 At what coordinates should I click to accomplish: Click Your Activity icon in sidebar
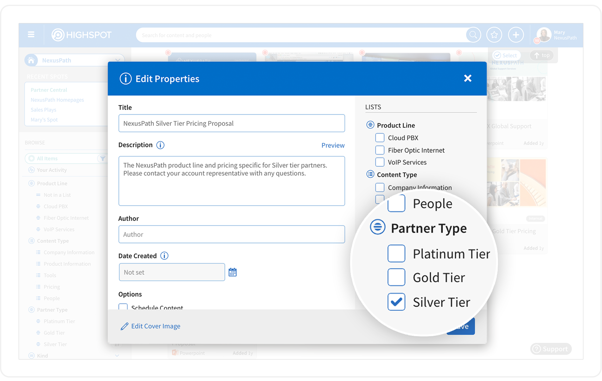31,170
